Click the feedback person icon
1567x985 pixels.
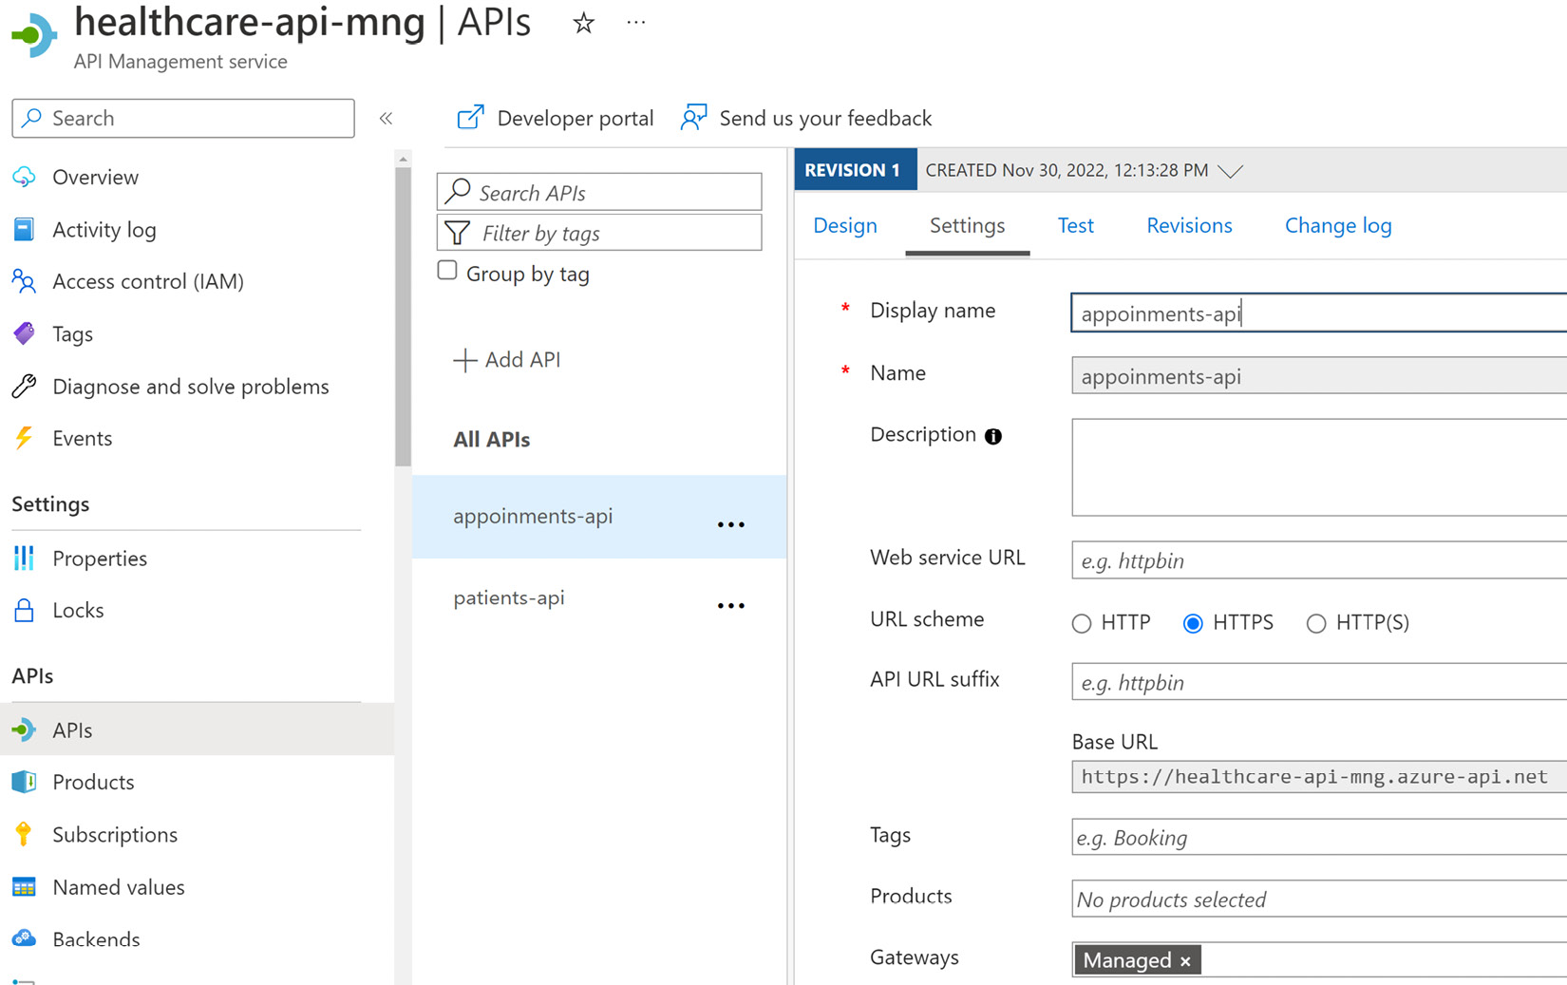[694, 118]
